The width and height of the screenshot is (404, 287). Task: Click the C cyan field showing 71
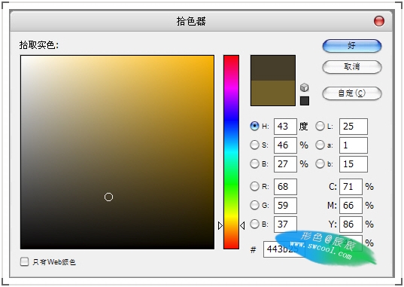(x=351, y=186)
